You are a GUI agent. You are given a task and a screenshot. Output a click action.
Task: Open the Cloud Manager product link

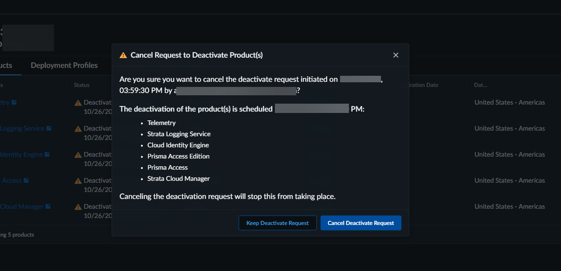[x=21, y=207]
